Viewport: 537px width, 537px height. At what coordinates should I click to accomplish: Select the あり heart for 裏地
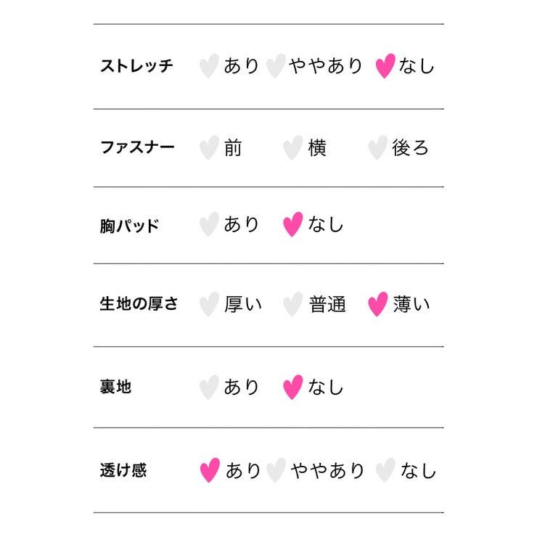[x=209, y=387]
